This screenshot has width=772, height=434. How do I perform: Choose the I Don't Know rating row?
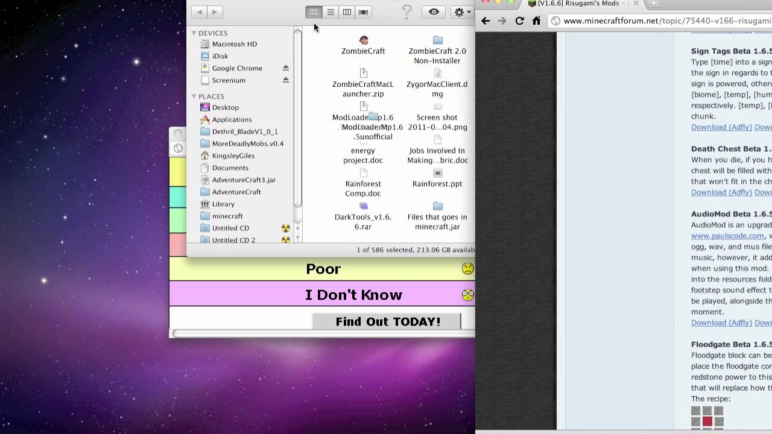[x=322, y=295]
